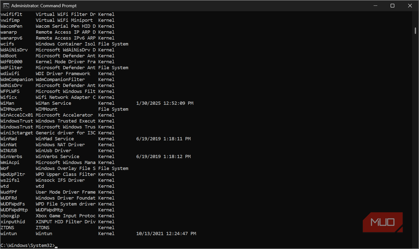Select the Wificx module name
Screen dimensions: 419x249
[x=9, y=97]
